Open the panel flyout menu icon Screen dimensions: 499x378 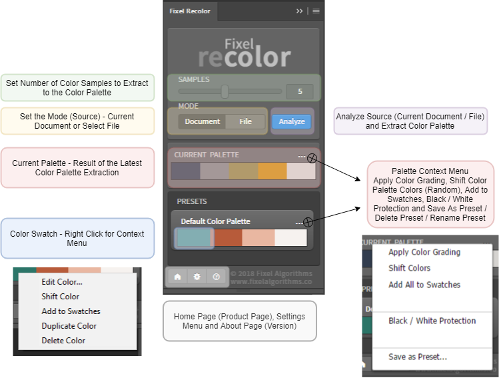click(316, 11)
